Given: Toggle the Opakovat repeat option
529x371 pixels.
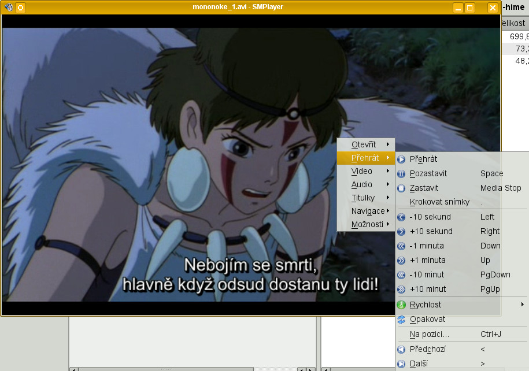Looking at the screenshot, I should [x=462, y=320].
